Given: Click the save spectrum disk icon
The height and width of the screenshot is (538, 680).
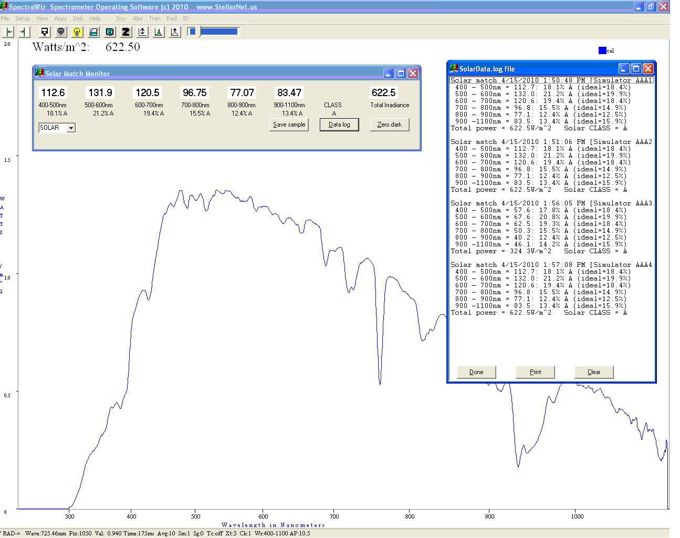Looking at the screenshot, I should (x=45, y=32).
